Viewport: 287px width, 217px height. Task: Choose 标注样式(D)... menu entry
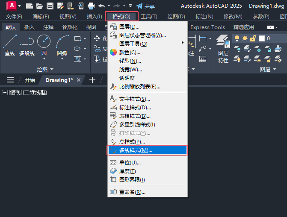tap(148, 108)
